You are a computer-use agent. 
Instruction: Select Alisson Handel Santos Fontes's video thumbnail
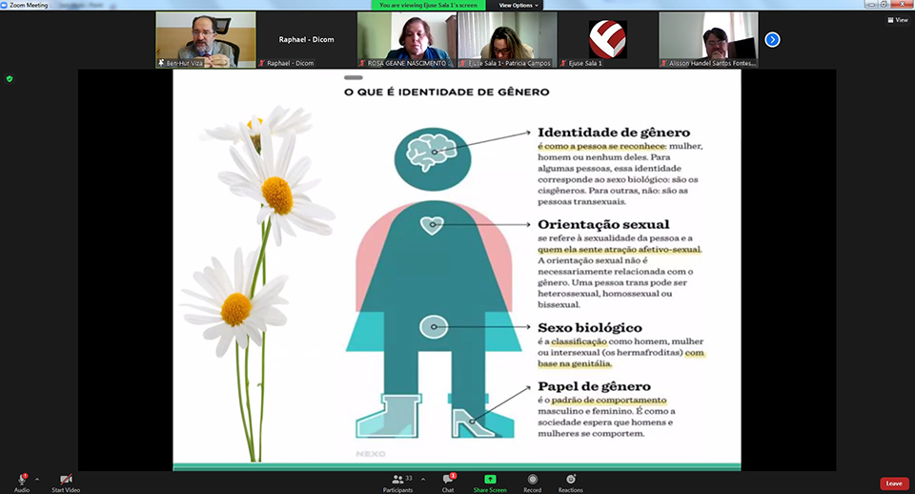click(708, 39)
